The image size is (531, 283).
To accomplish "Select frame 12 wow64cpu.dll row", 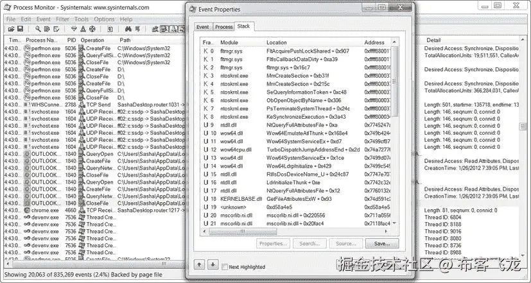I will pyautogui.click(x=296, y=150).
